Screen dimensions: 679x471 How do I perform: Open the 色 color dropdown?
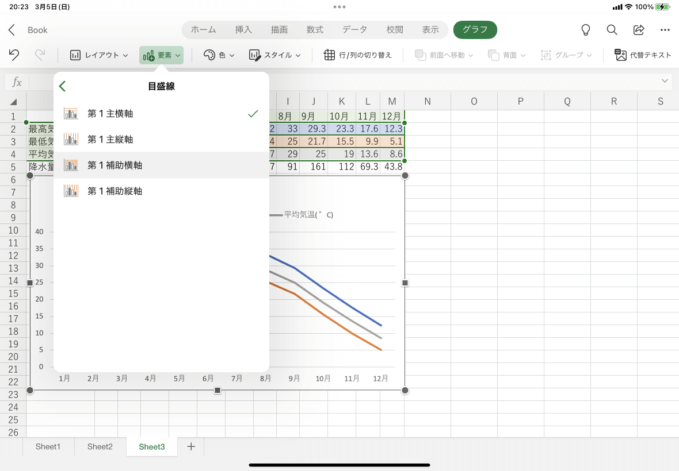[x=219, y=55]
